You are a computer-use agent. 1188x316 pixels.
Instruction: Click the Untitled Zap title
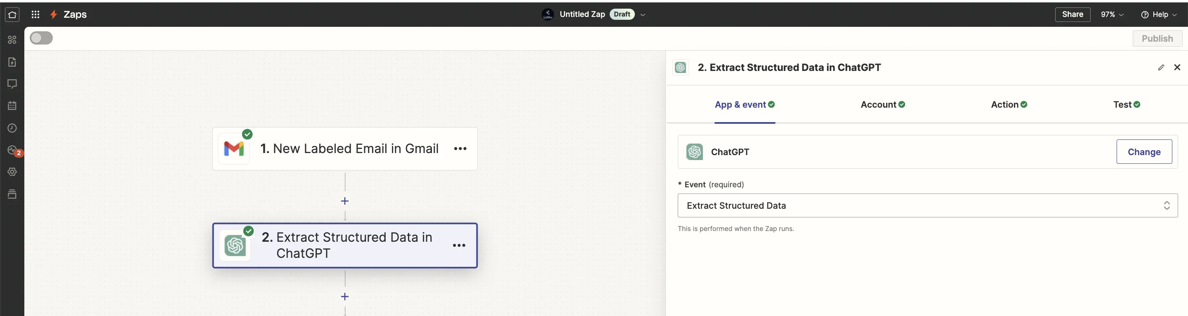(x=582, y=14)
